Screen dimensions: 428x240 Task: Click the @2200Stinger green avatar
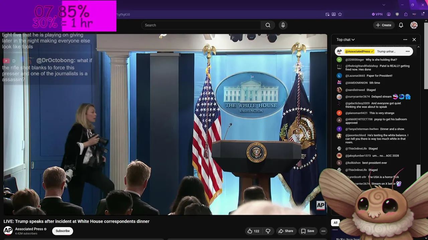coord(339,60)
